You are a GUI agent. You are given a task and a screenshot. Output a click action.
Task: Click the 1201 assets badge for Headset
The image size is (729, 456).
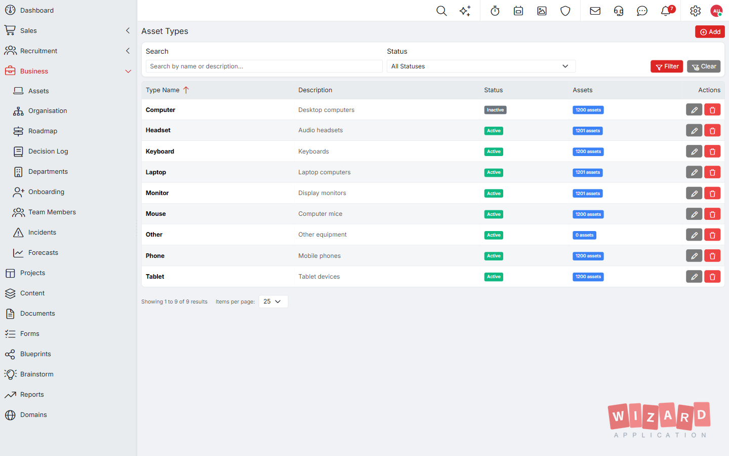pyautogui.click(x=588, y=131)
